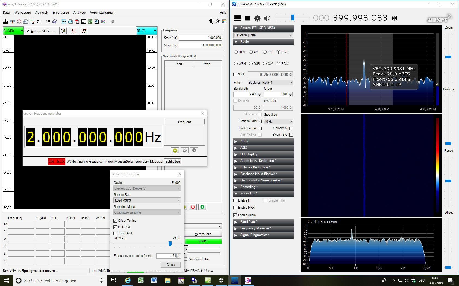Viewport: 459px width, 286px height.
Task: Click the Port Ext icon button
Action: pos(84,31)
